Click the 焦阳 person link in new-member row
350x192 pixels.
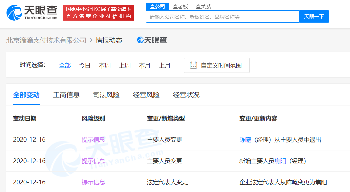click(x=280, y=161)
